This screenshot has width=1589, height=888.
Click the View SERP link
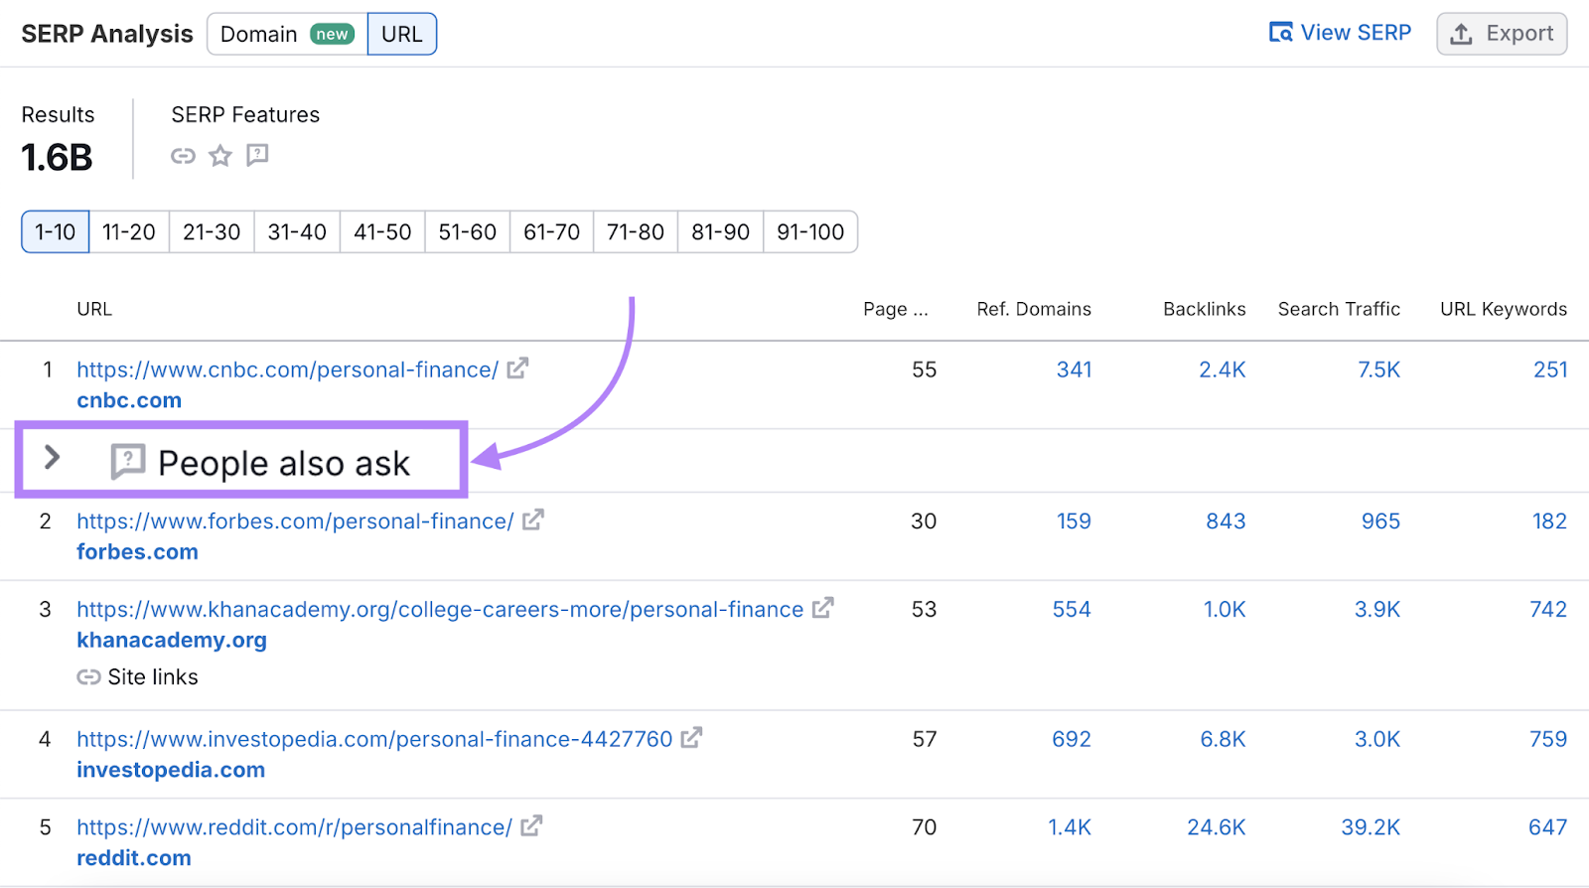(1340, 33)
